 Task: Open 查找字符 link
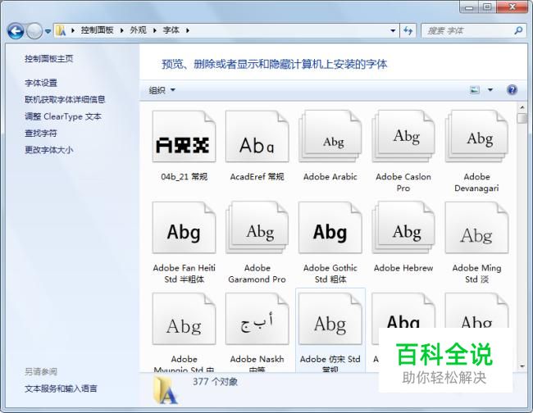point(41,133)
